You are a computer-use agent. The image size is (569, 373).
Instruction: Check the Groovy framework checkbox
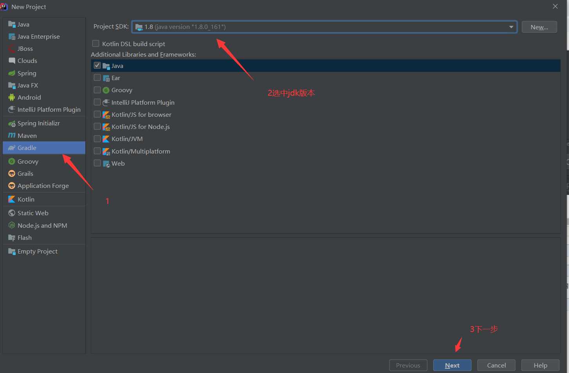(x=97, y=90)
